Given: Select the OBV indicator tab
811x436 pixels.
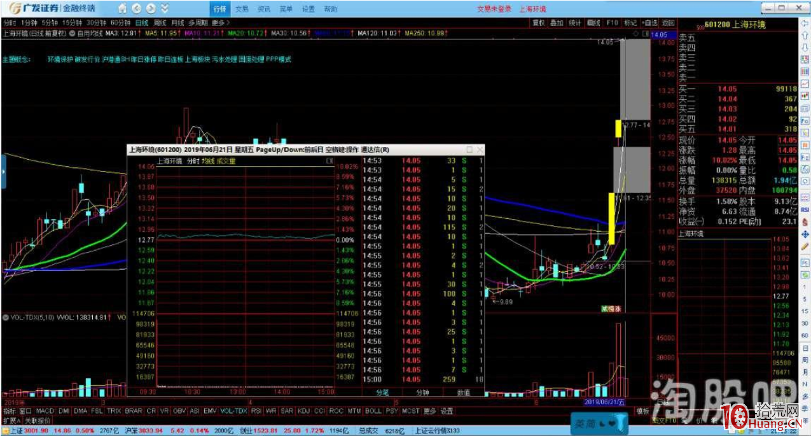Looking at the screenshot, I should [x=179, y=411].
